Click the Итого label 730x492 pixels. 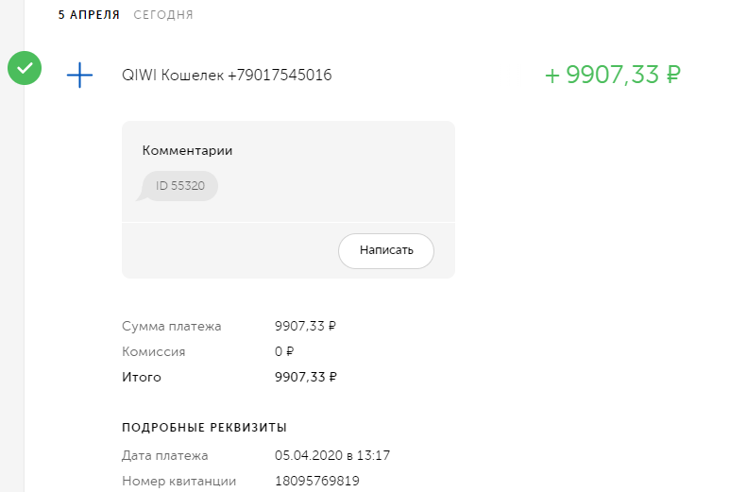(142, 378)
